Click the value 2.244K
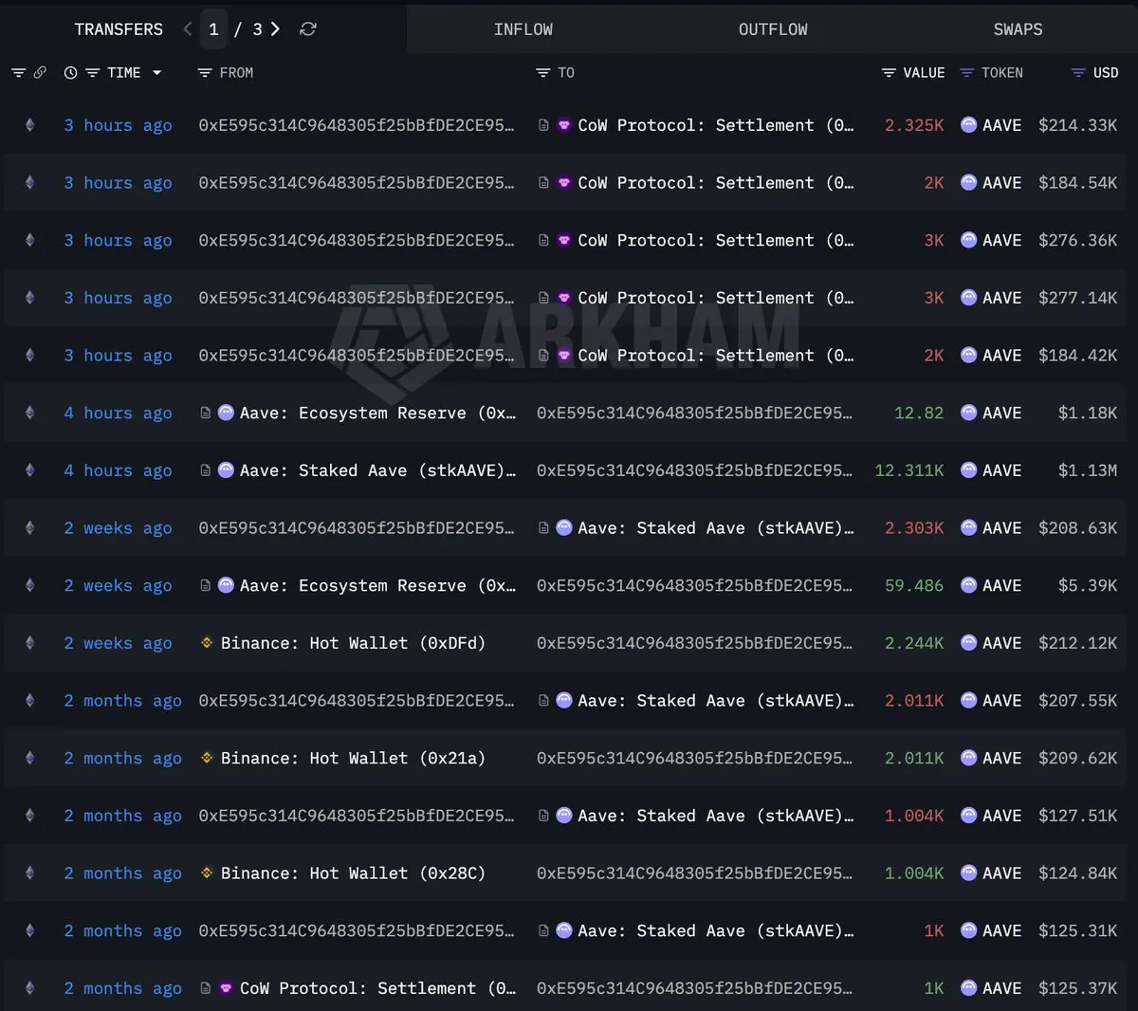 click(x=914, y=643)
